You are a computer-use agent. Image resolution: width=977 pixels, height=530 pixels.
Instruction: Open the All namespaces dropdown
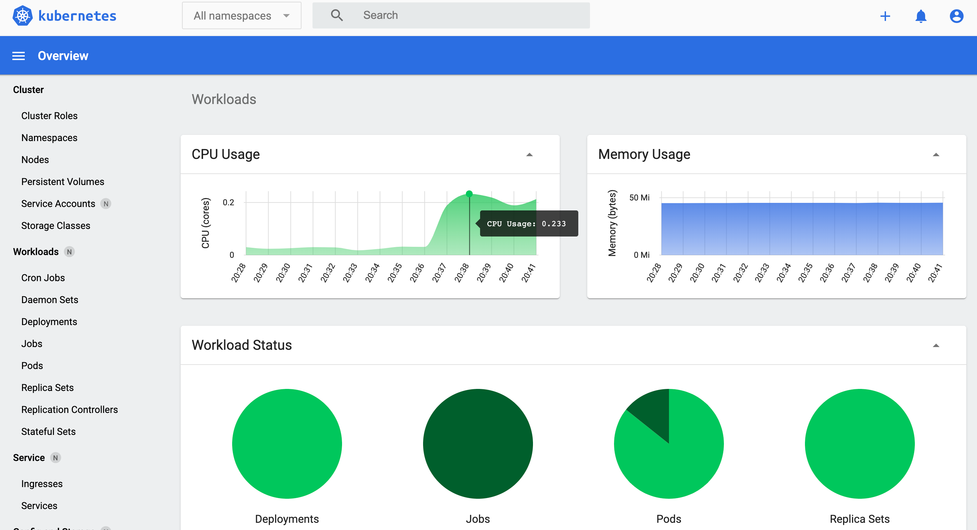pos(242,15)
